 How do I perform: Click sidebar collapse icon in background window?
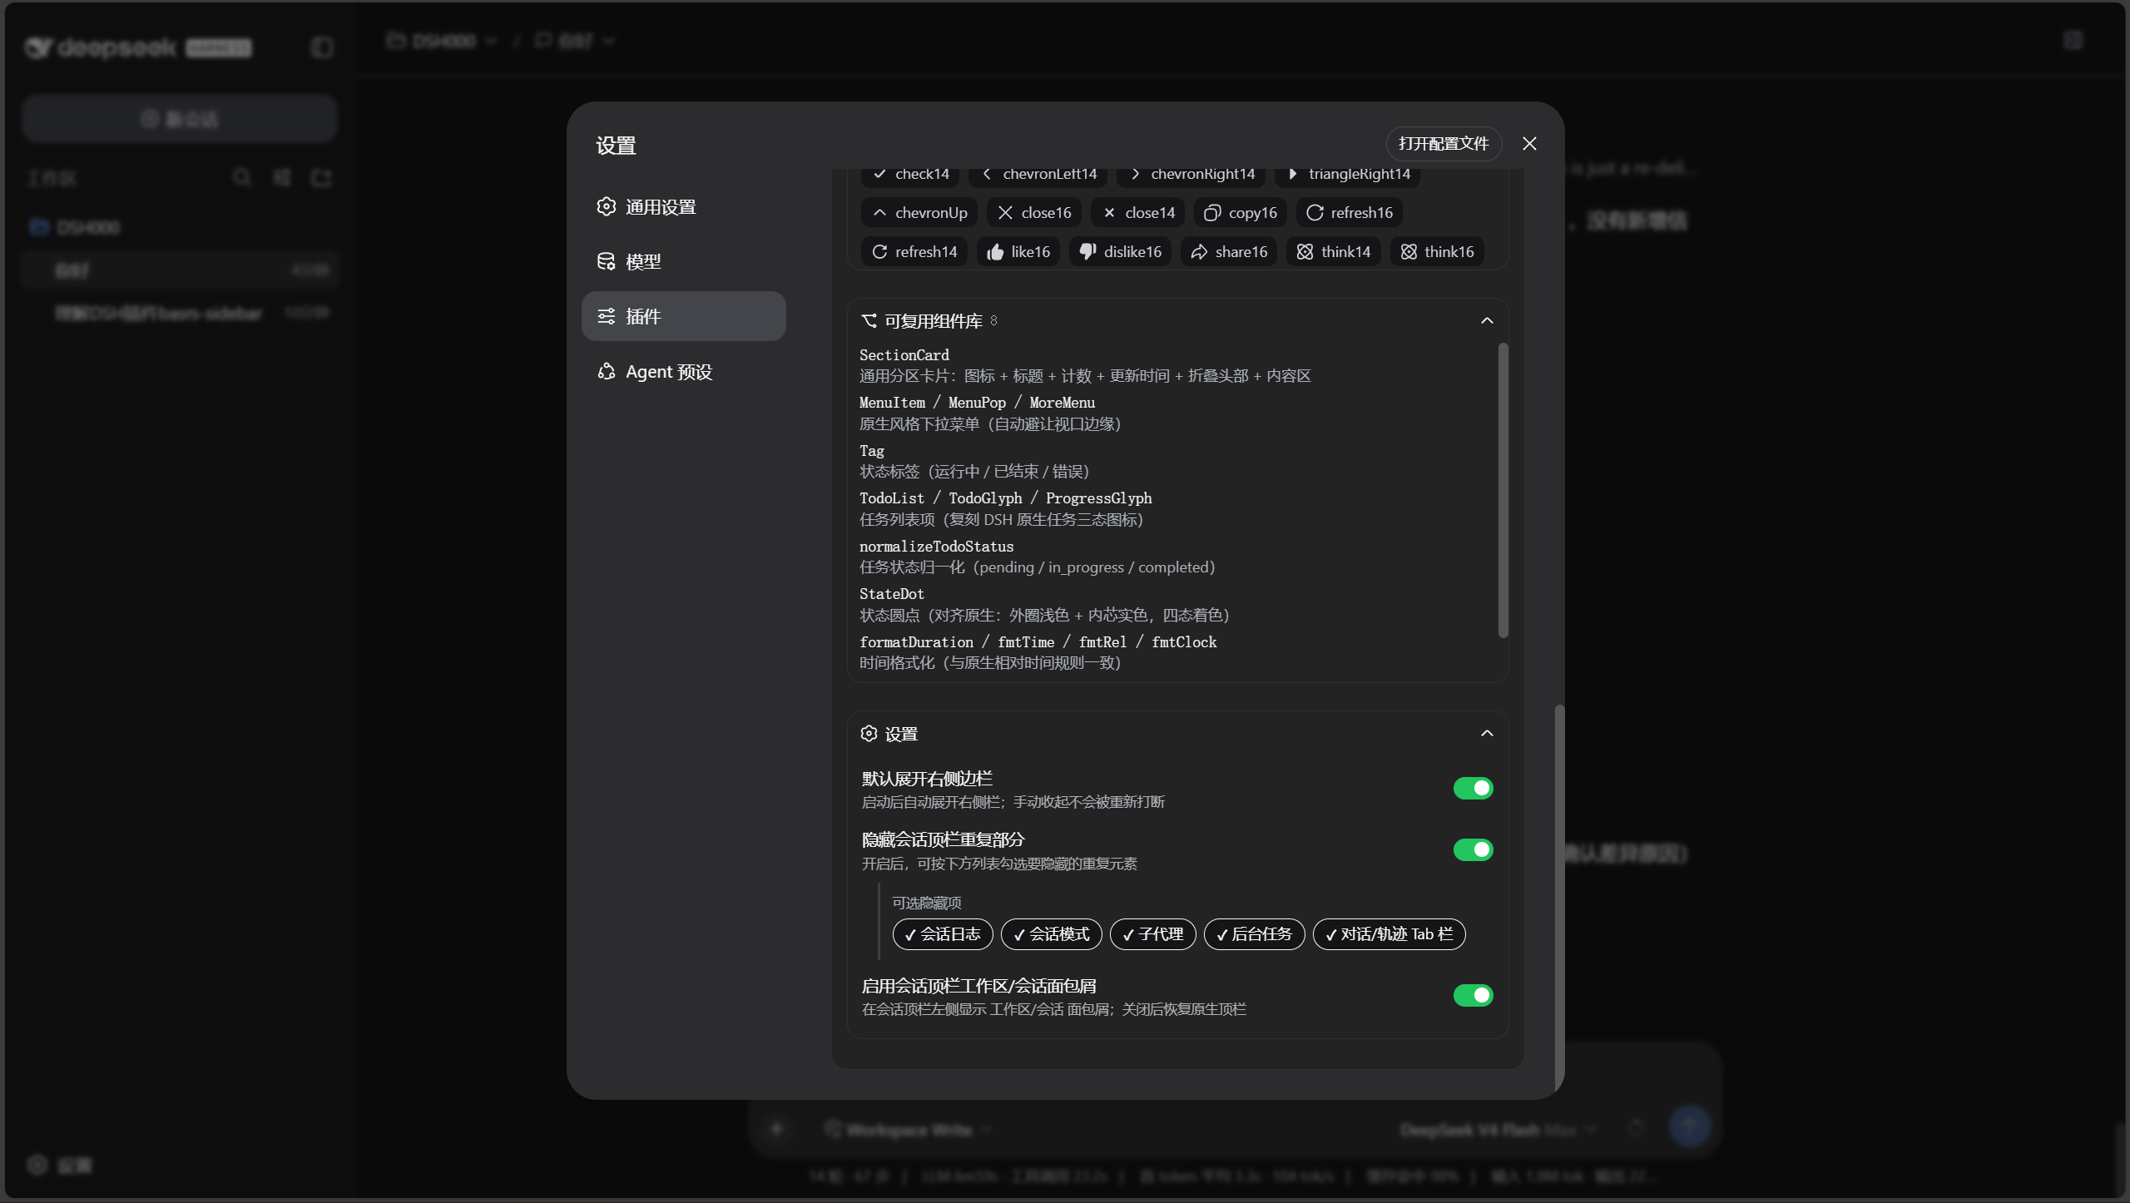(322, 47)
